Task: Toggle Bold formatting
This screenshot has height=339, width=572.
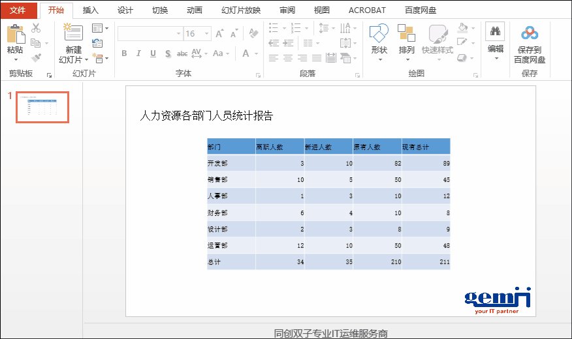Action: 124,53
